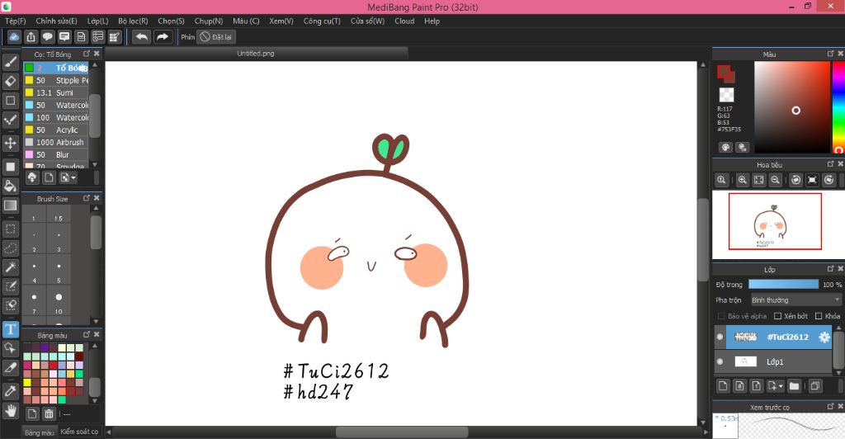Select the Sumi brush
Viewport: 845px width, 439px height.
[56, 92]
